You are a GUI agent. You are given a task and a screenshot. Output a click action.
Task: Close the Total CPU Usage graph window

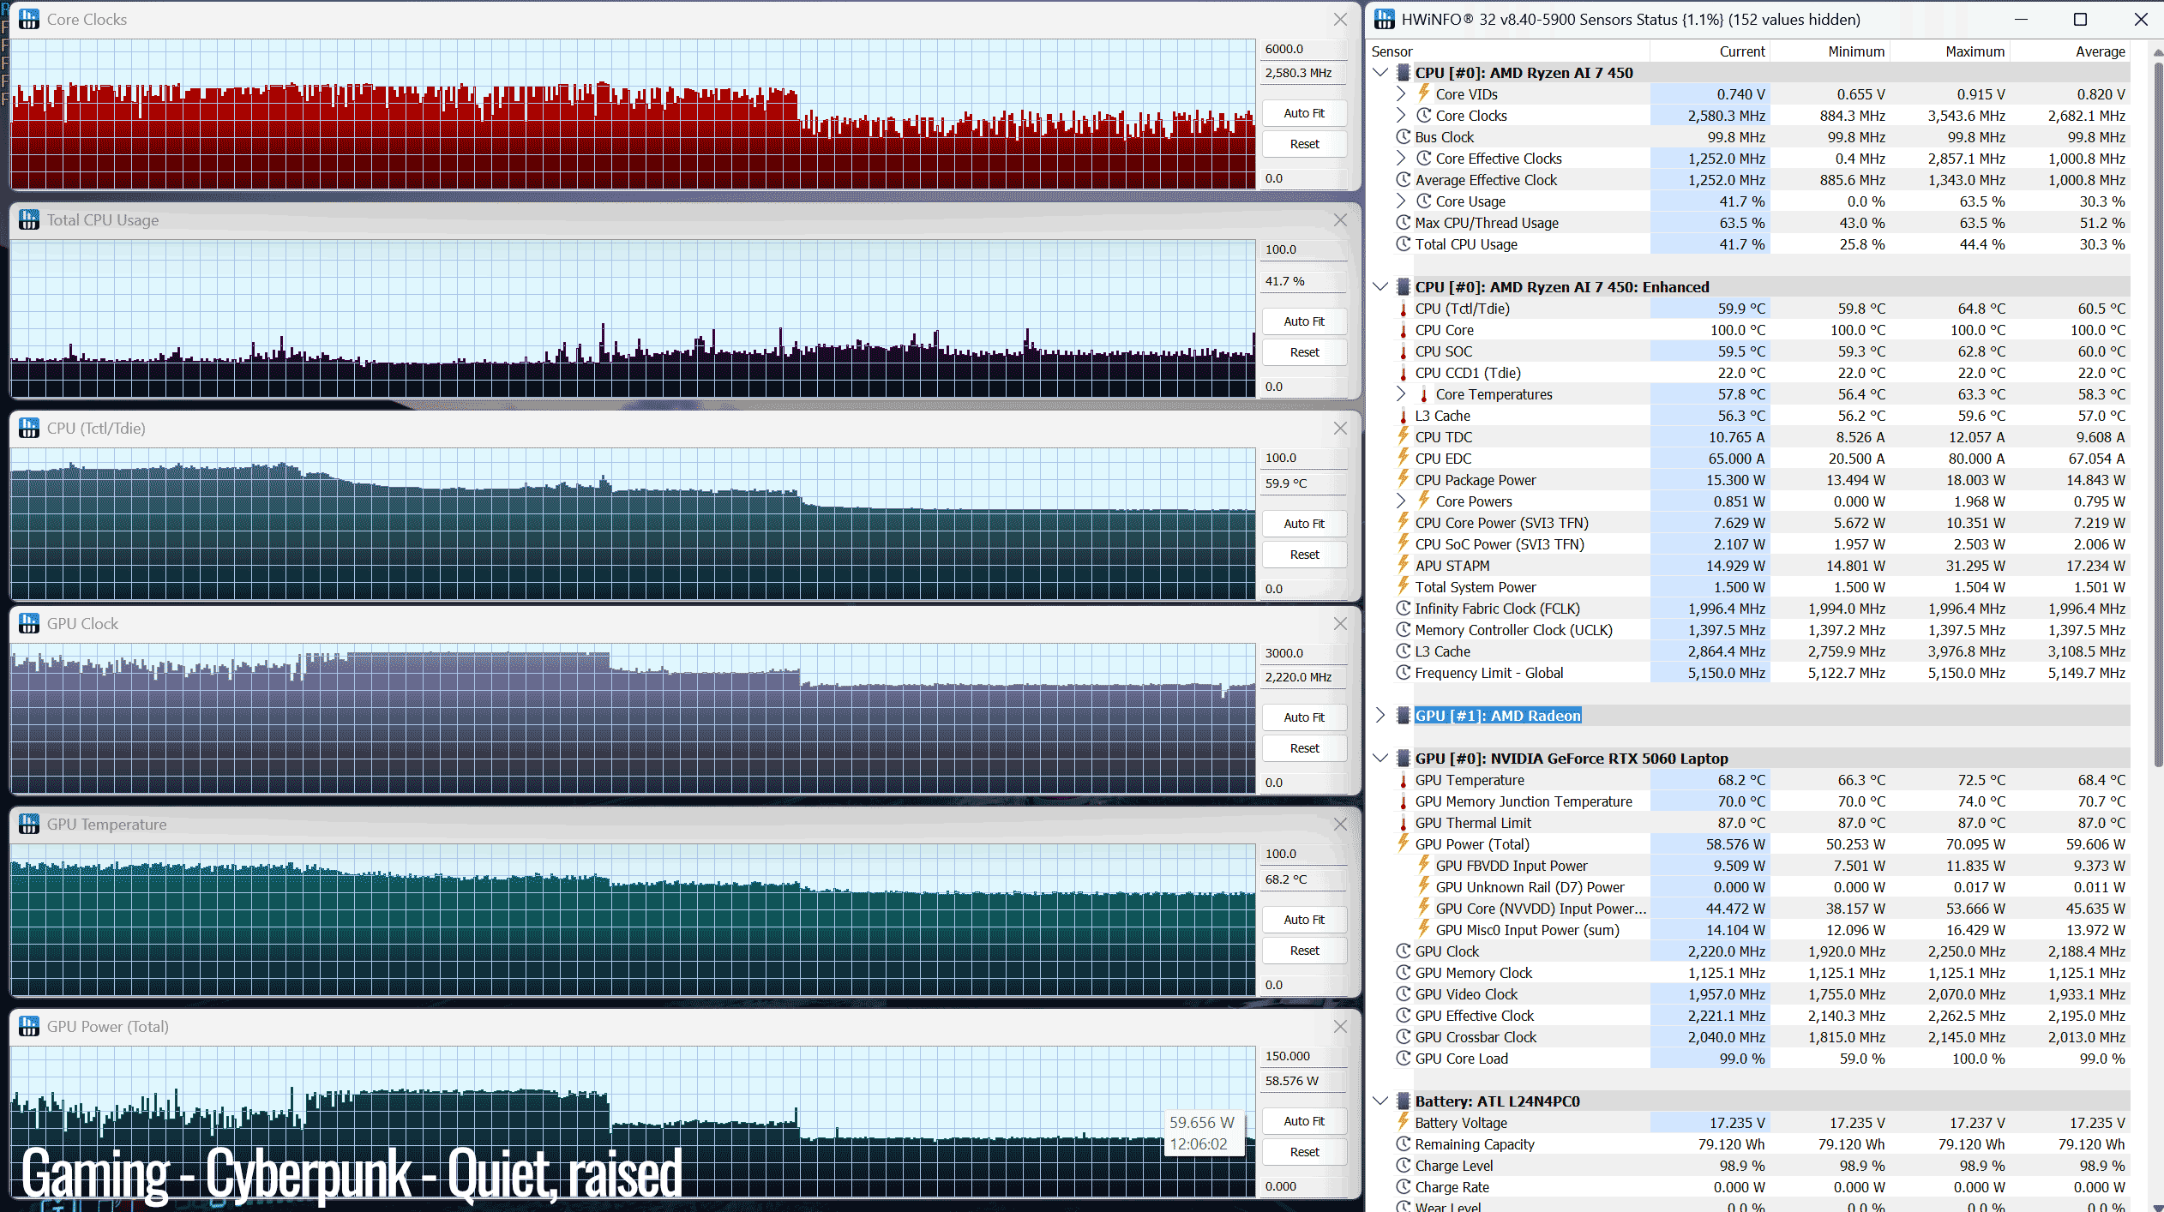(x=1340, y=219)
